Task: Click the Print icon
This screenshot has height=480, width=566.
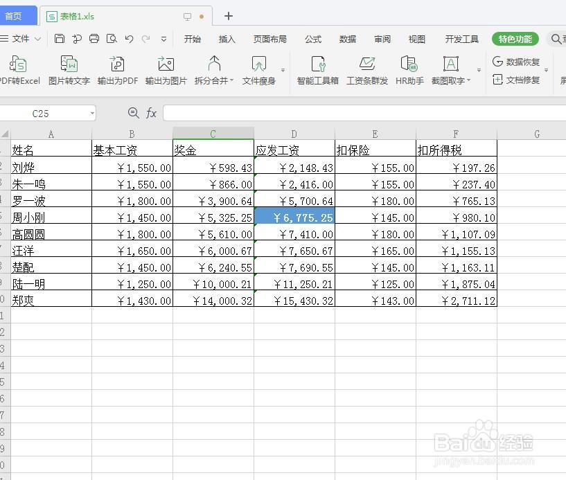Action: click(x=94, y=39)
